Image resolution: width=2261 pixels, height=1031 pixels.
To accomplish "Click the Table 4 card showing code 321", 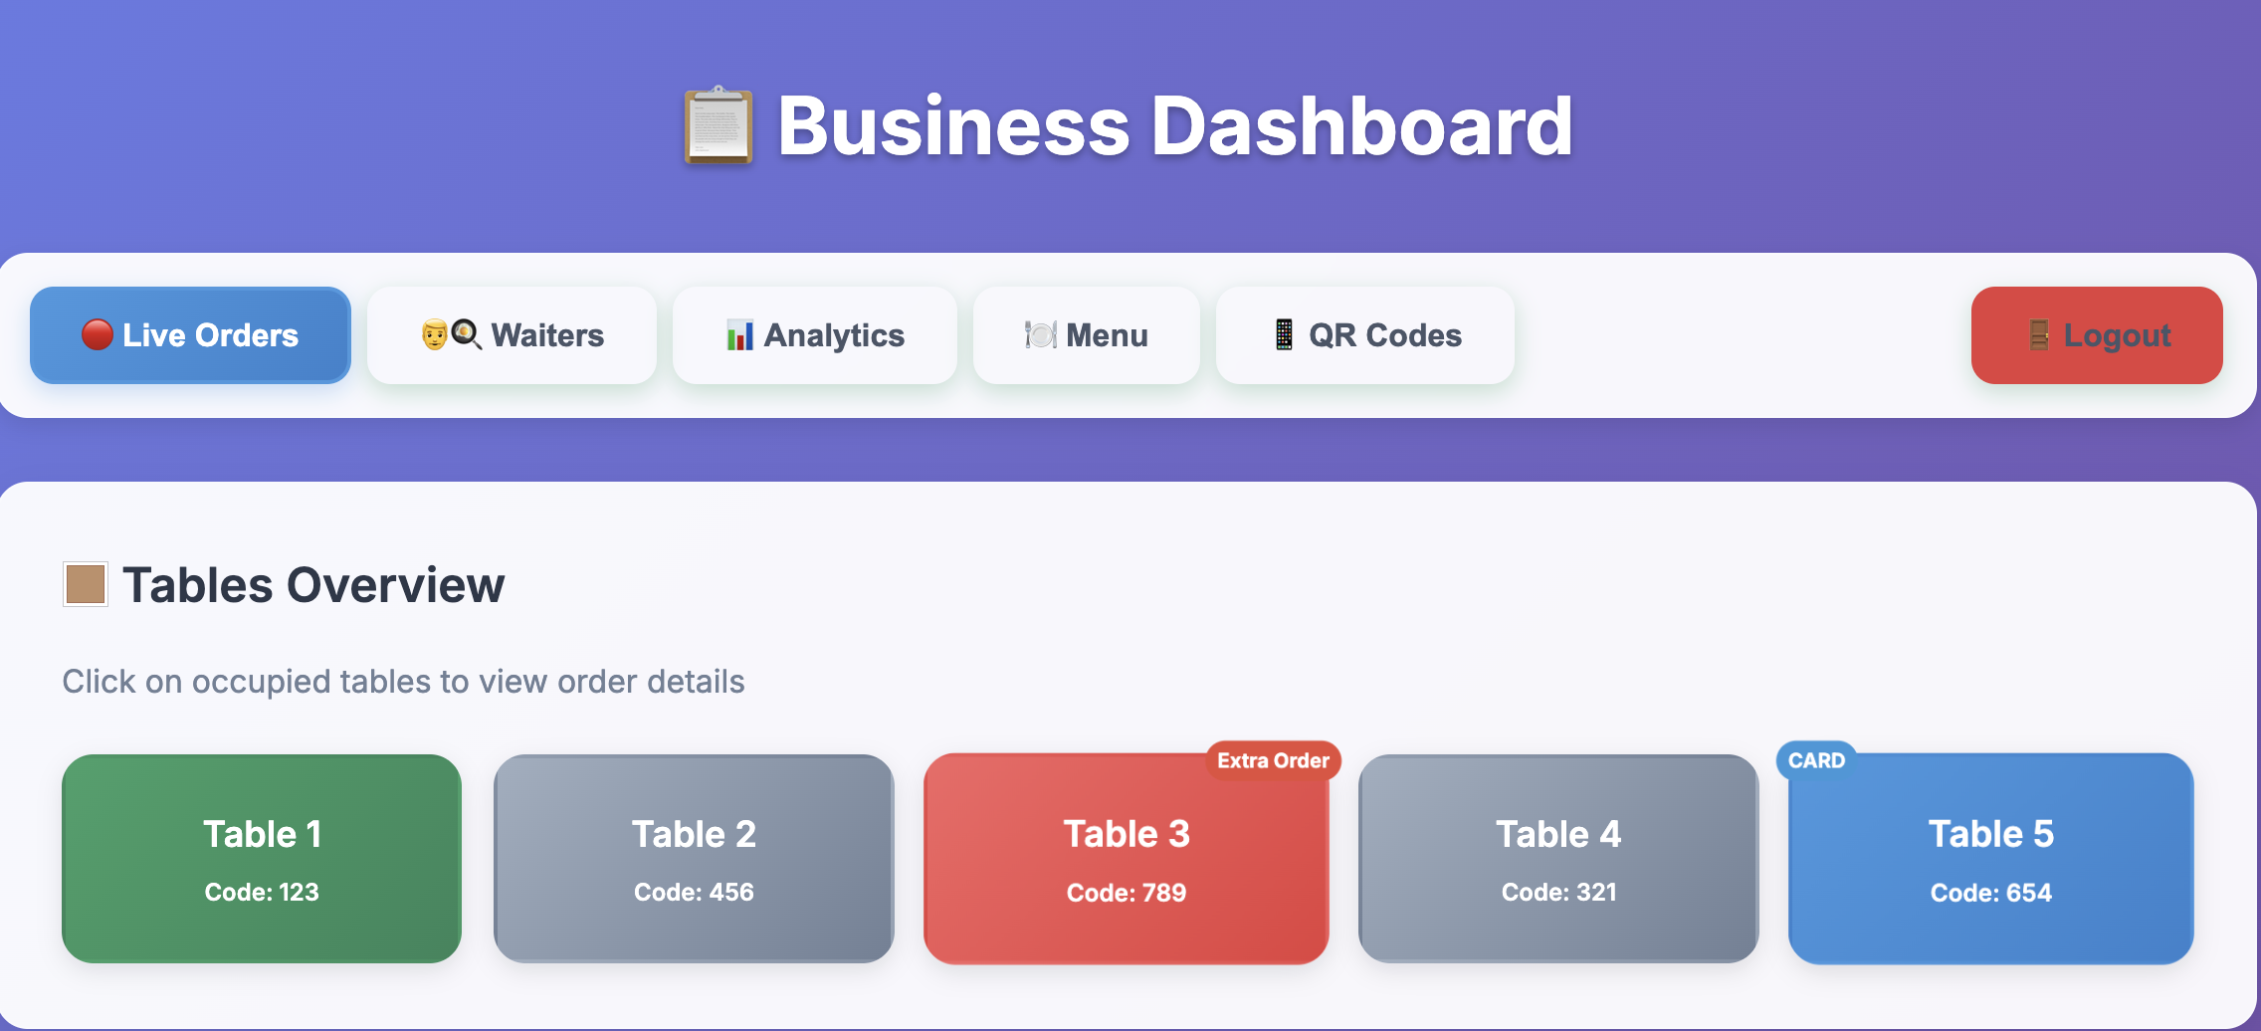I will (1557, 858).
